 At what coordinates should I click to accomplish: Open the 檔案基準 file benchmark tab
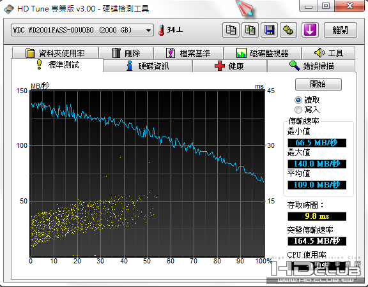click(x=188, y=53)
